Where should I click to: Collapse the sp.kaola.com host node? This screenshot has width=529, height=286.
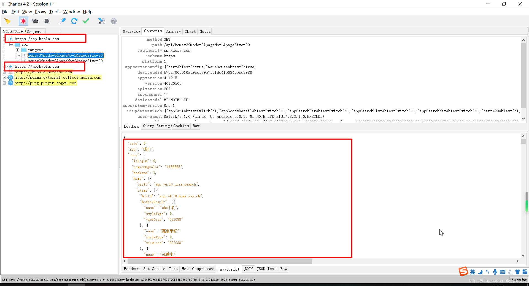pyautogui.click(x=4, y=39)
